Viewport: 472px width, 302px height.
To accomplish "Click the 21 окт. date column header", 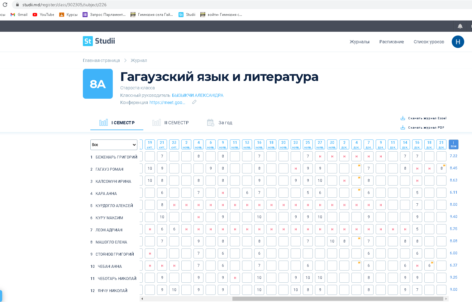I will click(162, 144).
